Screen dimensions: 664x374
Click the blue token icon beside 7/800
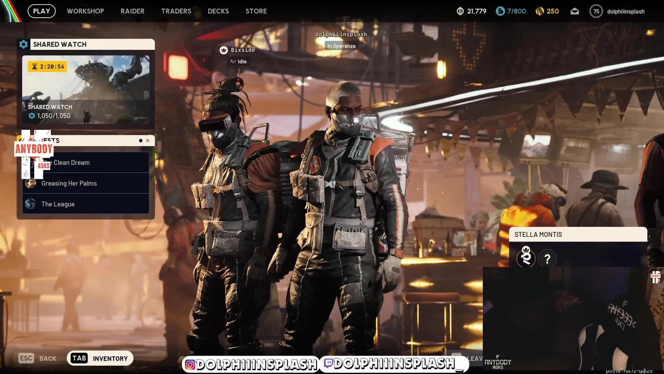click(x=500, y=11)
